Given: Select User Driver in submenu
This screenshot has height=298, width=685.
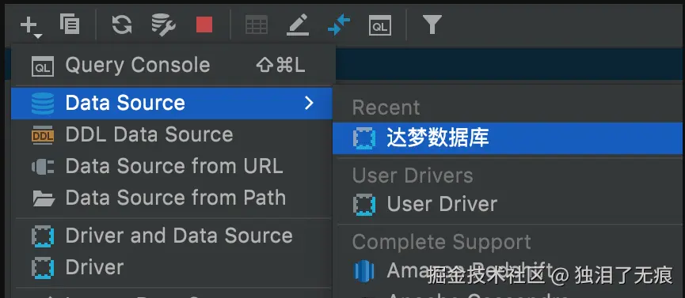Looking at the screenshot, I should pos(507,204).
